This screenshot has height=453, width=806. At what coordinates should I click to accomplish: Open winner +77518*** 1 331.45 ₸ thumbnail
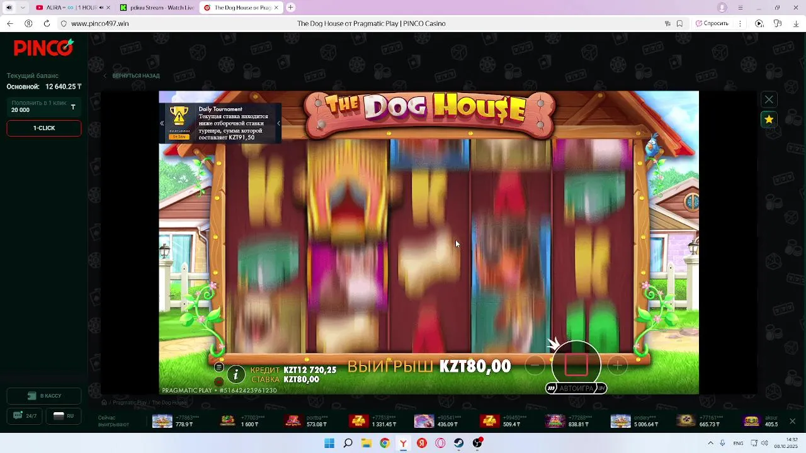pyautogui.click(x=359, y=421)
